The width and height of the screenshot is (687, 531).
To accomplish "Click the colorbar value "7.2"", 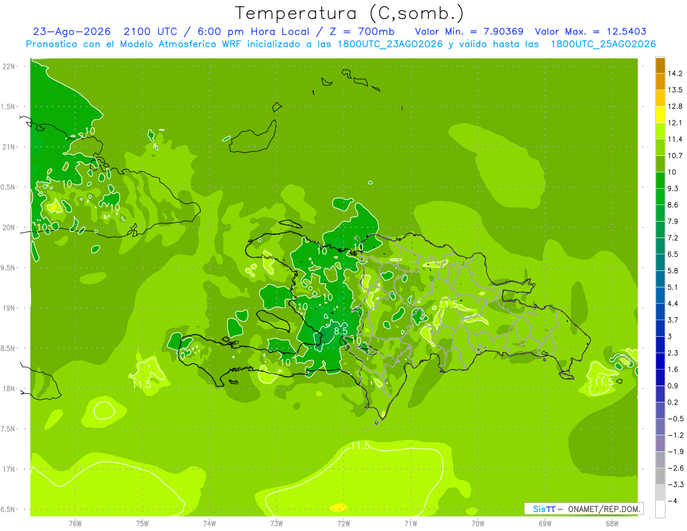I will point(673,238).
